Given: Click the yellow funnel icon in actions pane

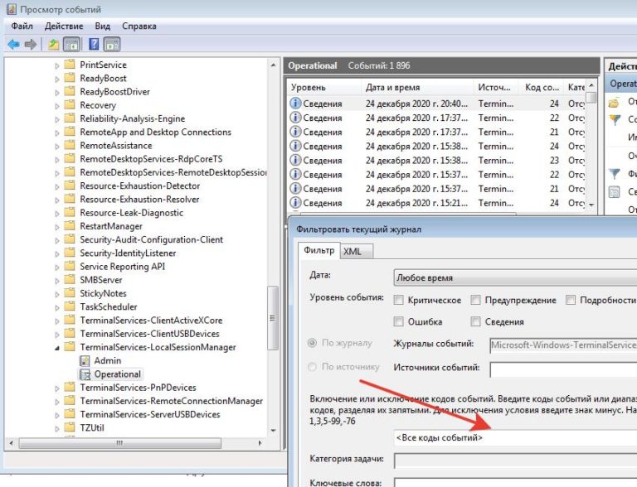Looking at the screenshot, I should pyautogui.click(x=615, y=119).
